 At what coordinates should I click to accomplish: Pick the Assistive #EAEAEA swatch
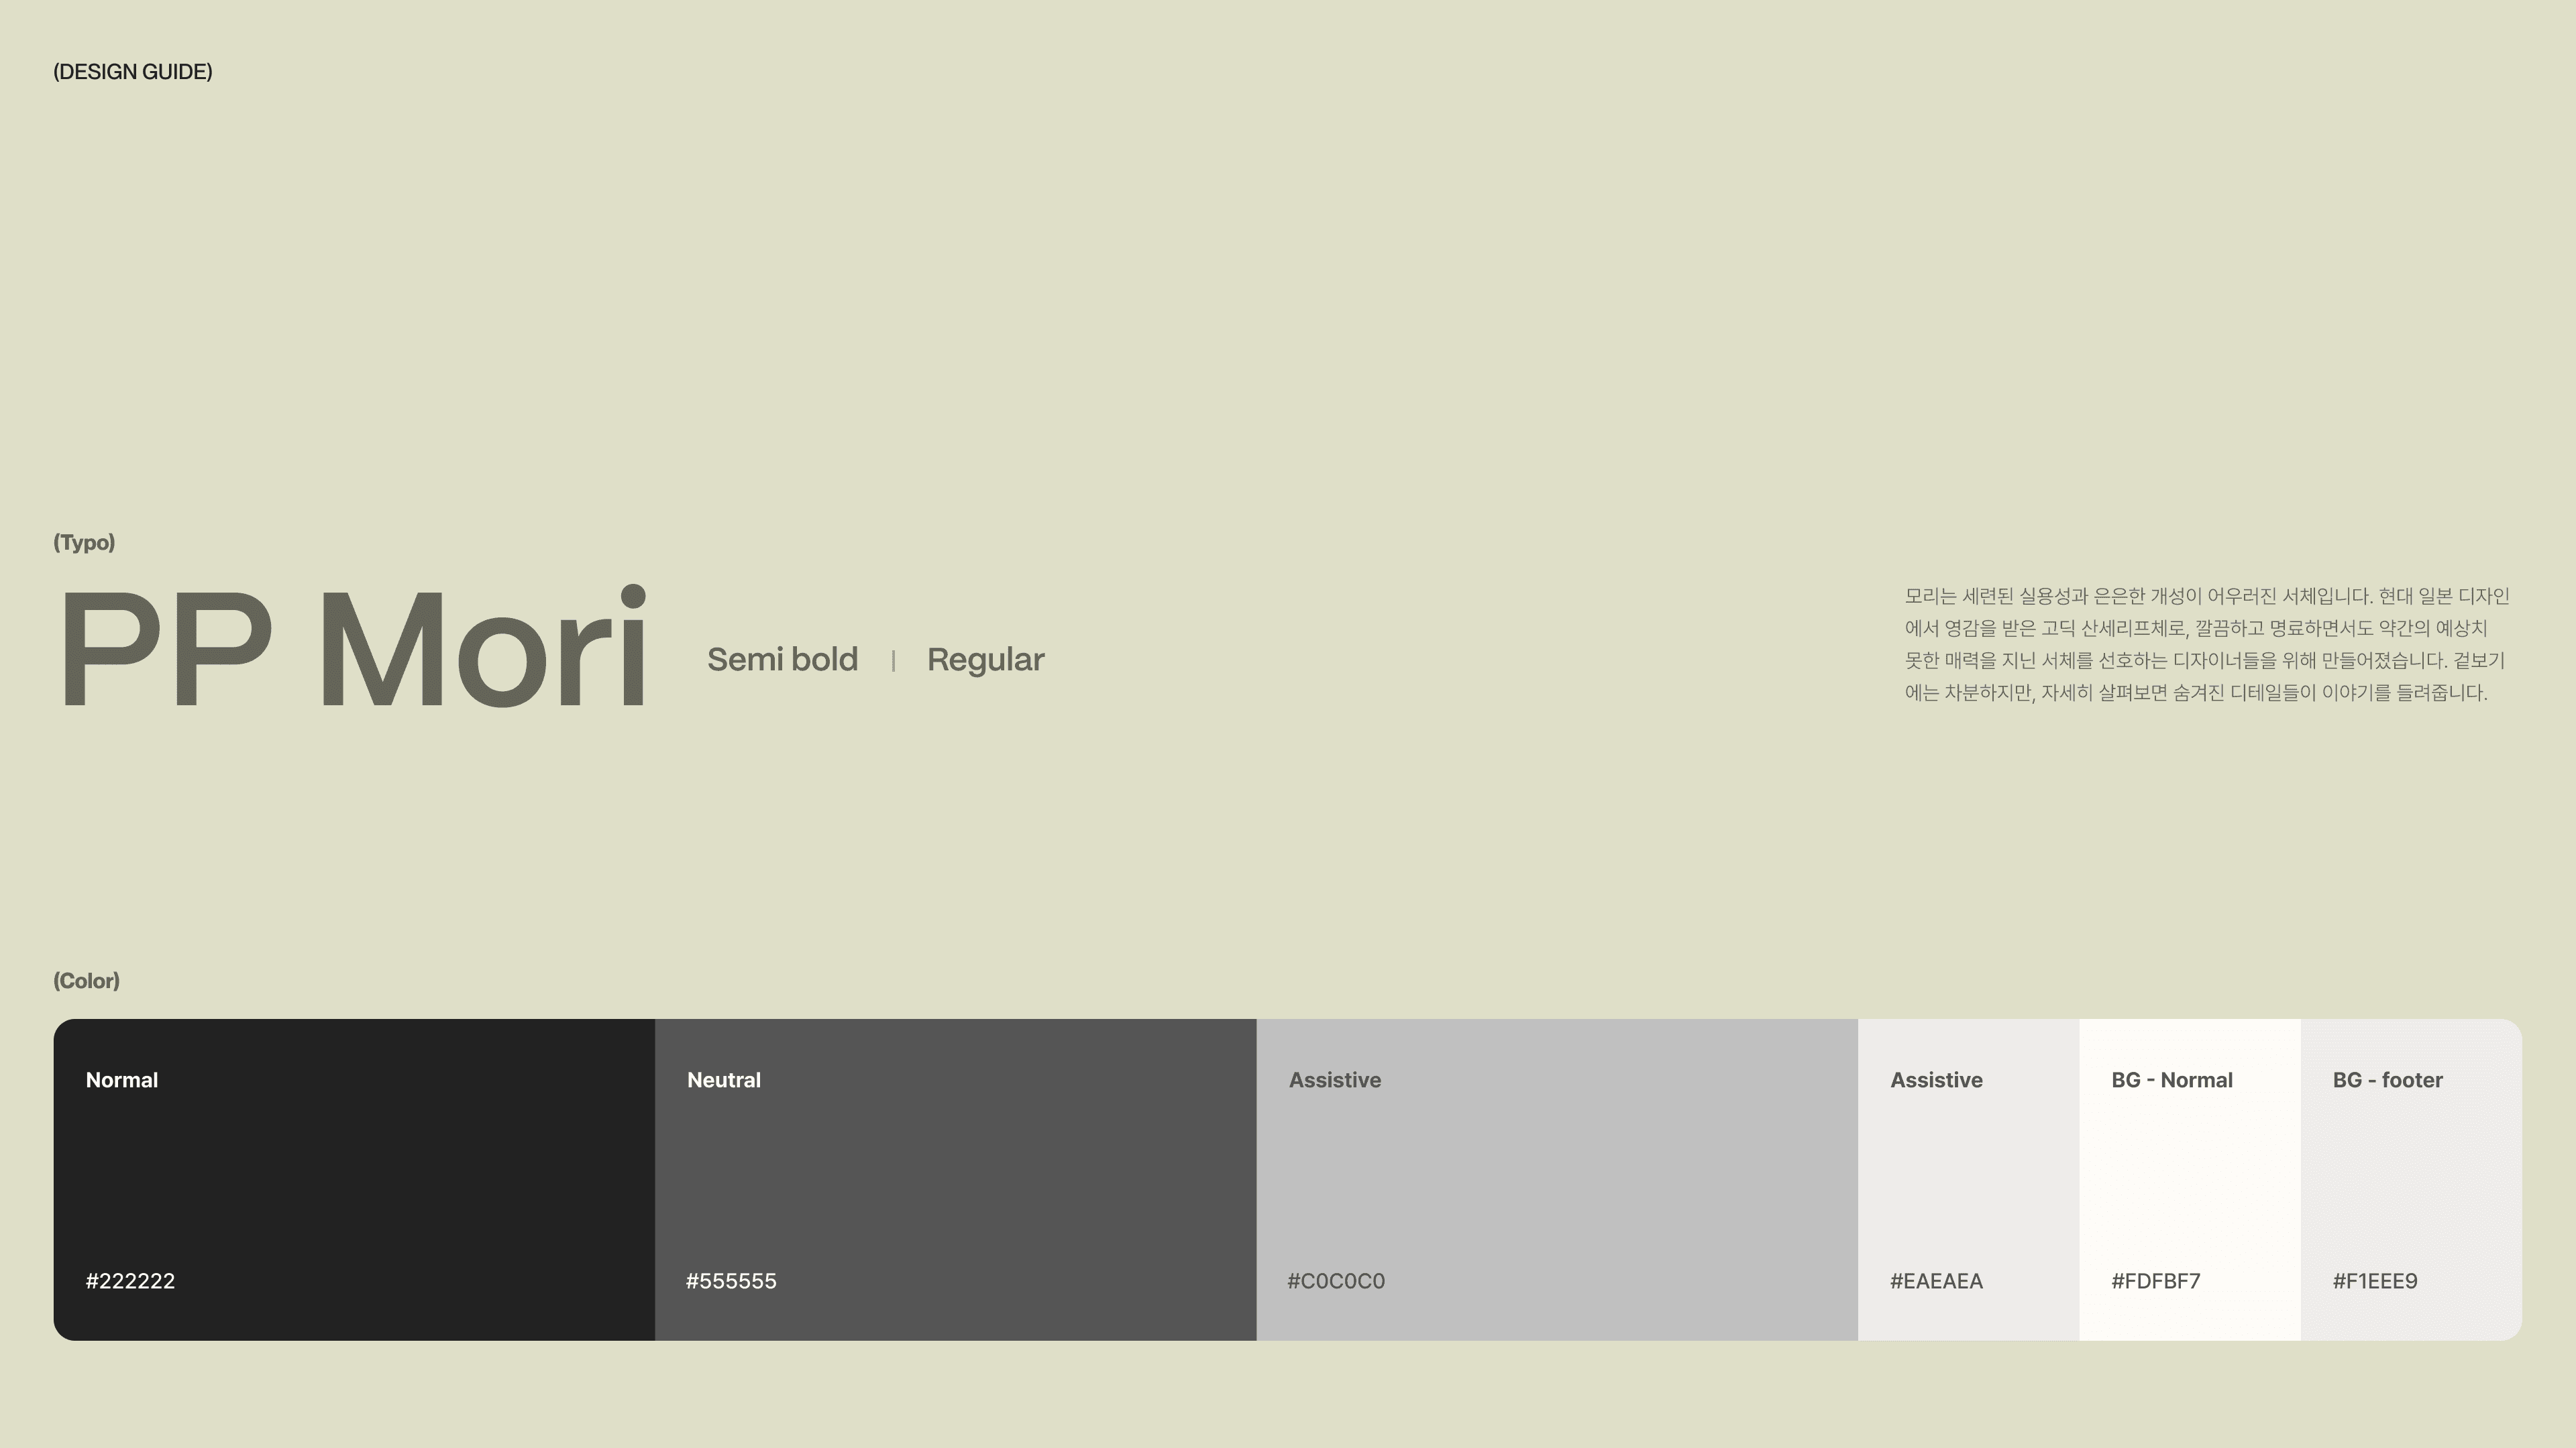click(x=1968, y=1179)
